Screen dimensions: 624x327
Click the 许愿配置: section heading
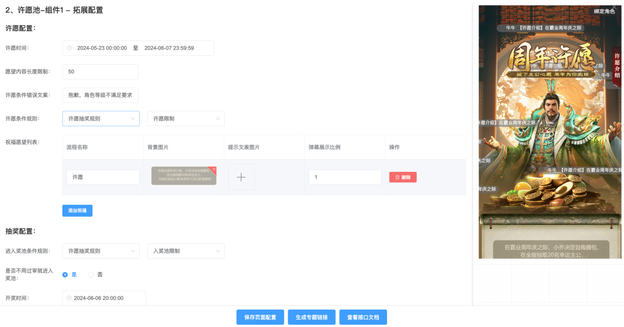tap(20, 28)
